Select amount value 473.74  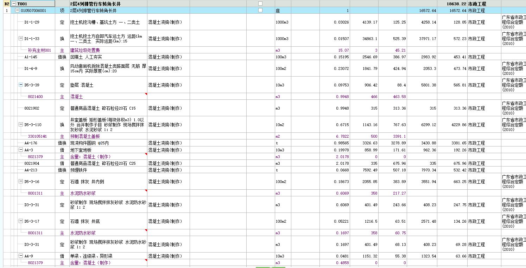[x=461, y=68]
